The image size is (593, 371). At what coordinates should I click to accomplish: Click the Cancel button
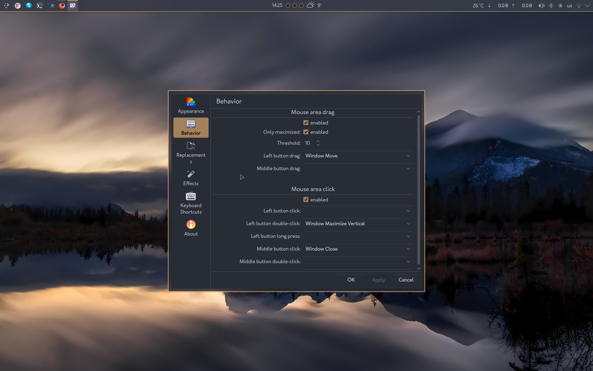[406, 280]
